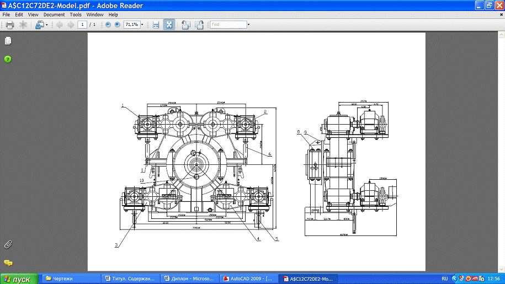Open the Attachments paperclip panel
Image resolution: width=505 pixels, height=284 pixels.
click(x=8, y=244)
